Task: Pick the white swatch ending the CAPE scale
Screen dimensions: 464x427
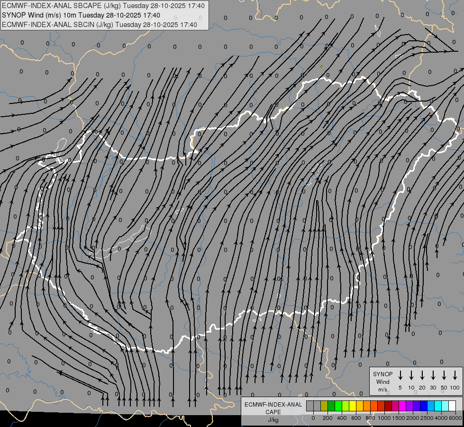Action: (x=452, y=406)
